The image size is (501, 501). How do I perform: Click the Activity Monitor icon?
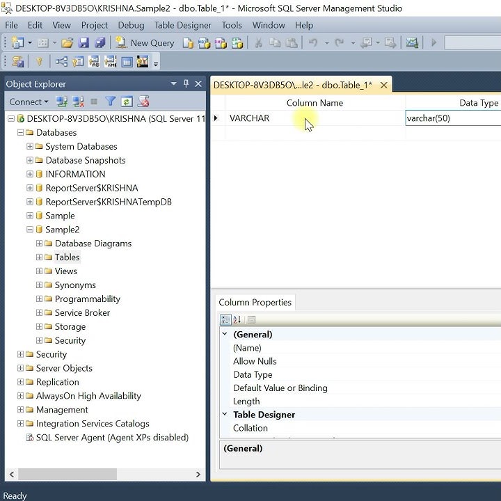click(412, 42)
